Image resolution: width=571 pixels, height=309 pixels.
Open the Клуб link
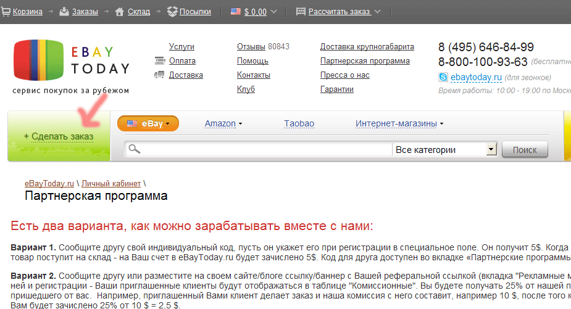point(246,89)
